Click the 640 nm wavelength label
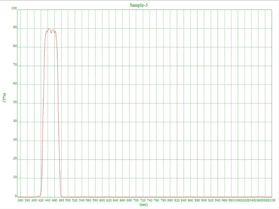 (x=116, y=200)
